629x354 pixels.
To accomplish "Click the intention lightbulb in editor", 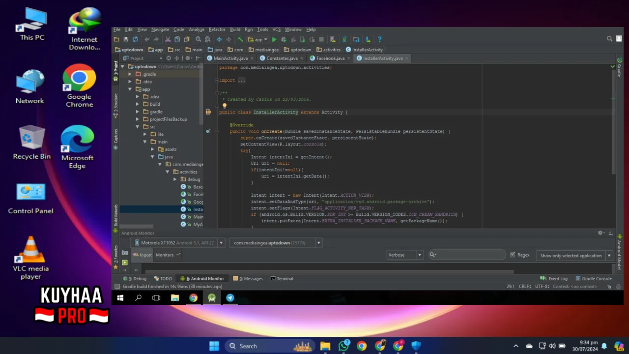I will tap(225, 106).
